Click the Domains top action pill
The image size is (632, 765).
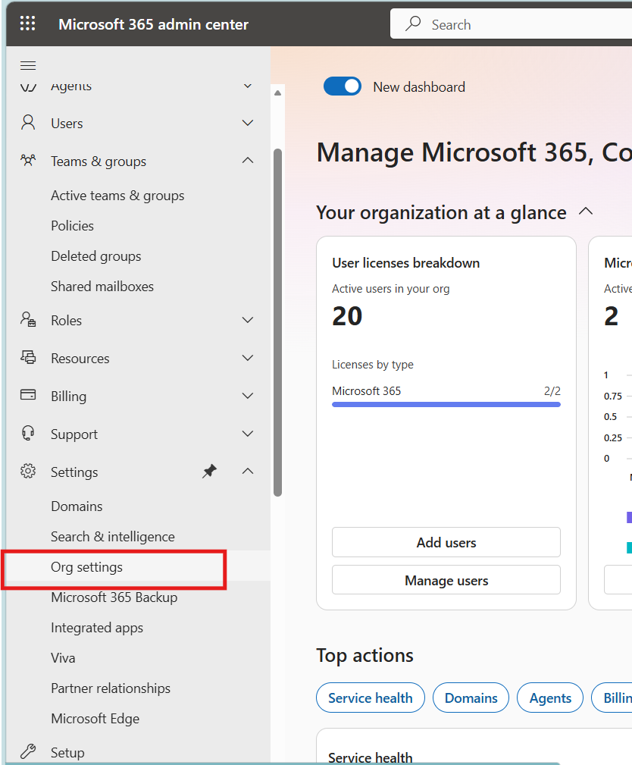[471, 698]
